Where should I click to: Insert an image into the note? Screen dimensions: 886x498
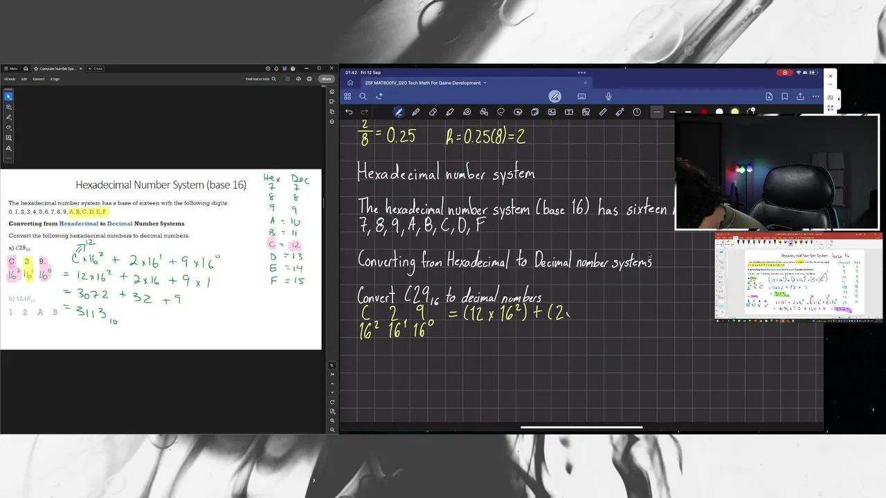[552, 112]
